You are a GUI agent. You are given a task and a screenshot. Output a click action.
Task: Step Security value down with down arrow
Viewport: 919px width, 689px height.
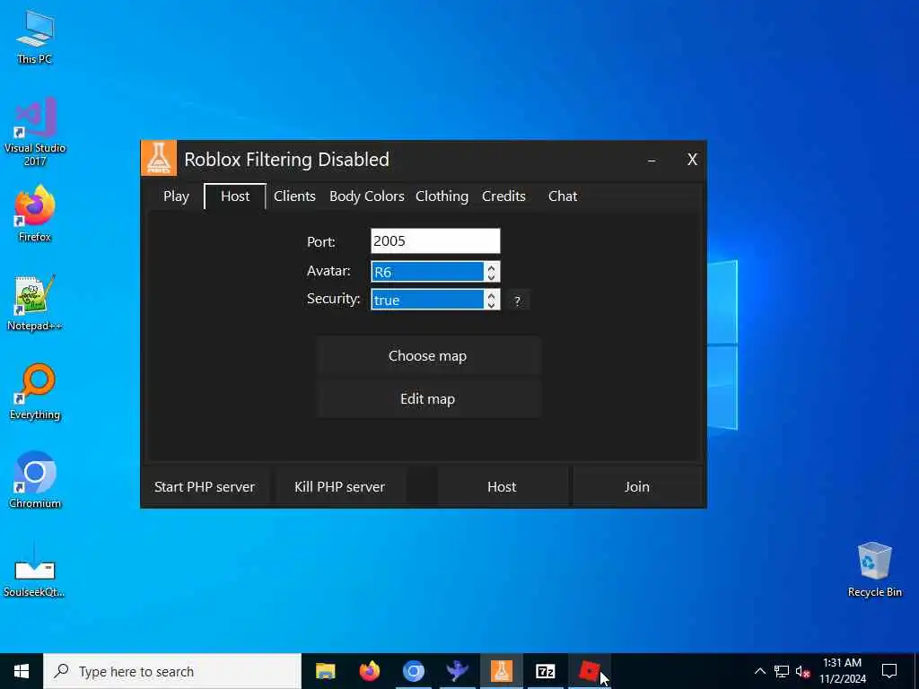click(491, 305)
